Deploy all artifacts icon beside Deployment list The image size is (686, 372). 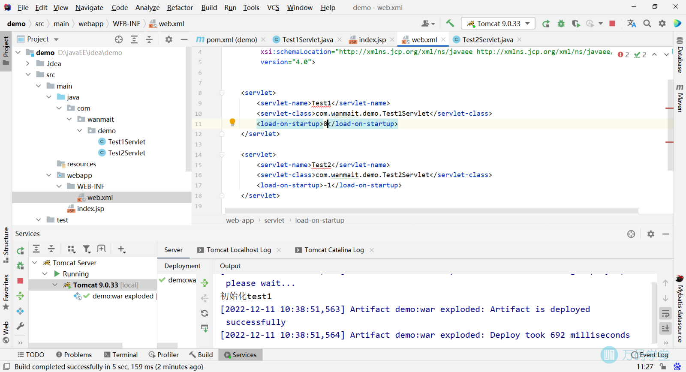[x=205, y=283]
